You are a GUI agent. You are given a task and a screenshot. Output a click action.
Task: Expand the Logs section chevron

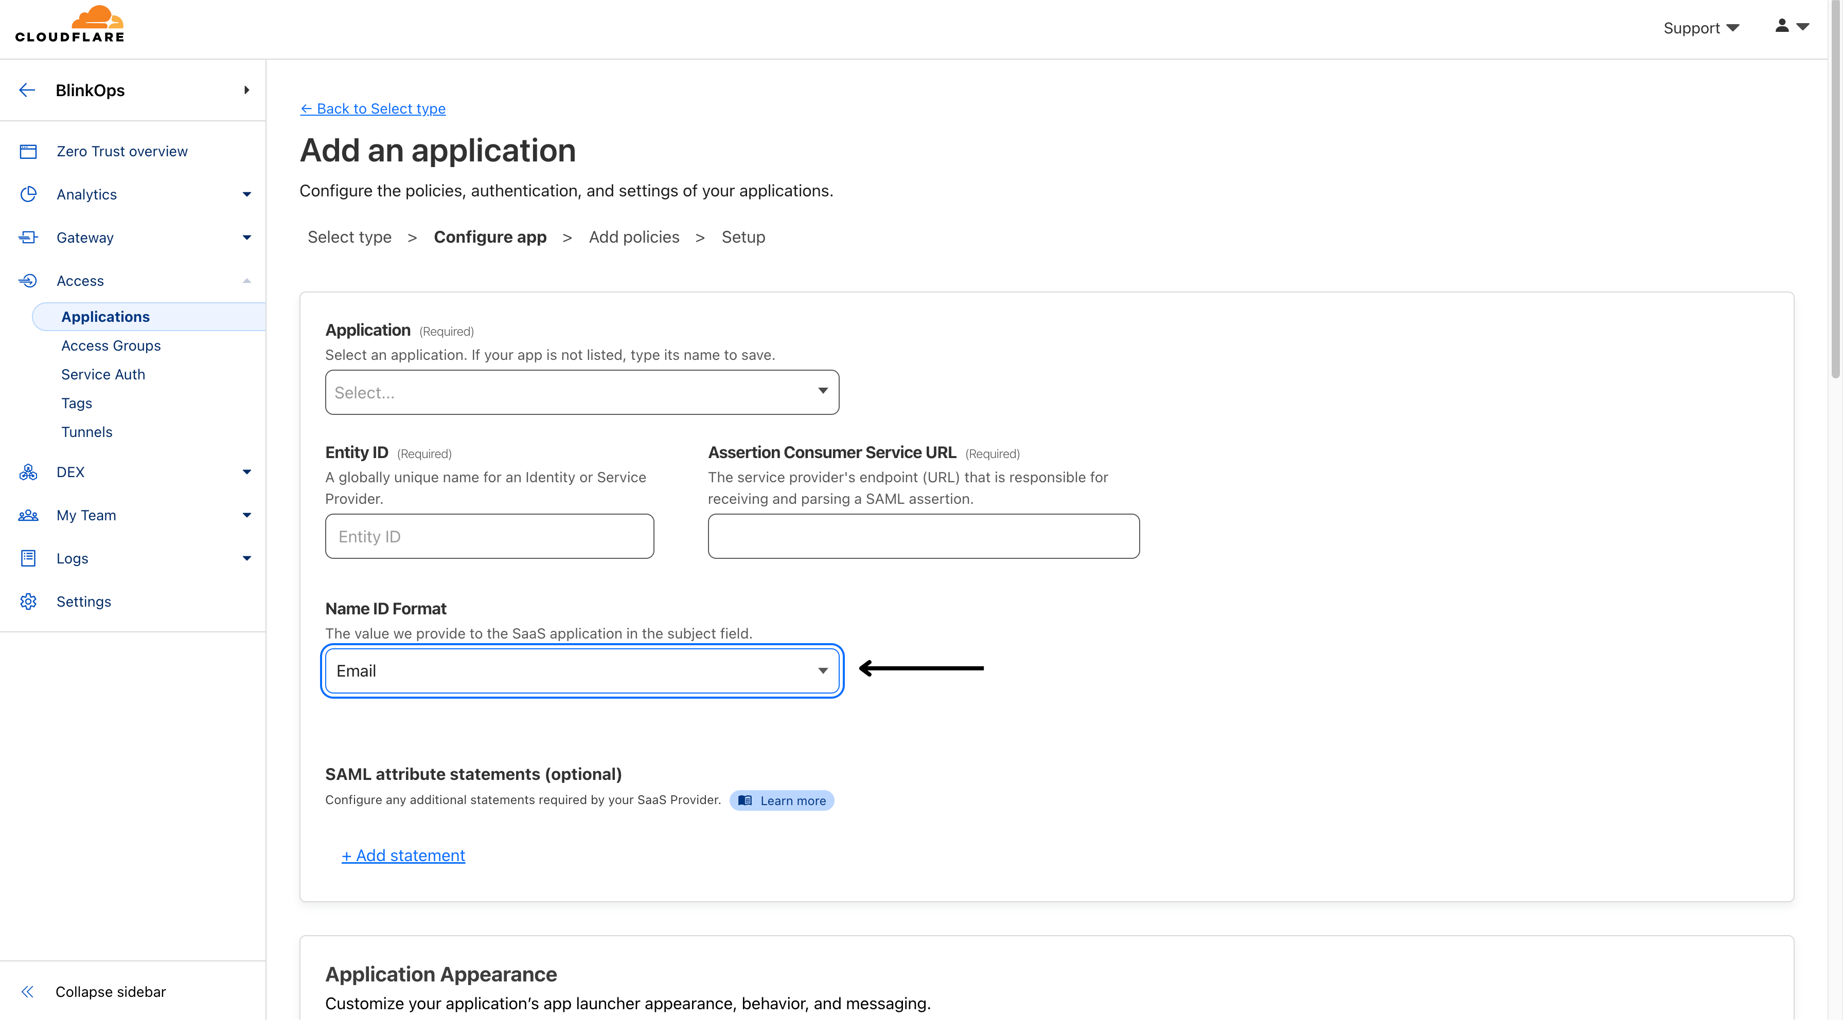[x=247, y=558]
